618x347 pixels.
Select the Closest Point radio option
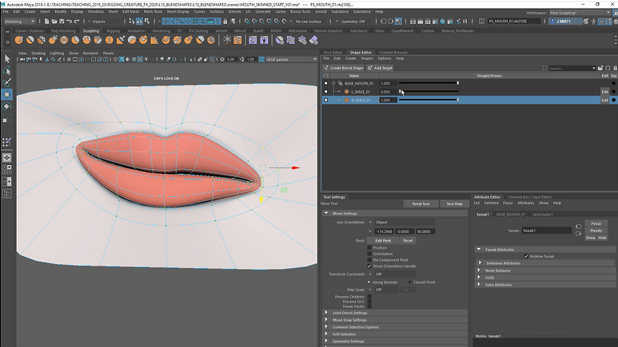[410, 282]
